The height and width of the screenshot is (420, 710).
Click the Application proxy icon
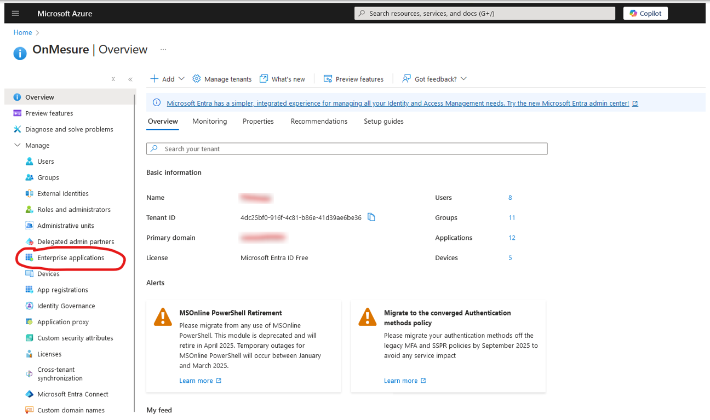point(30,322)
